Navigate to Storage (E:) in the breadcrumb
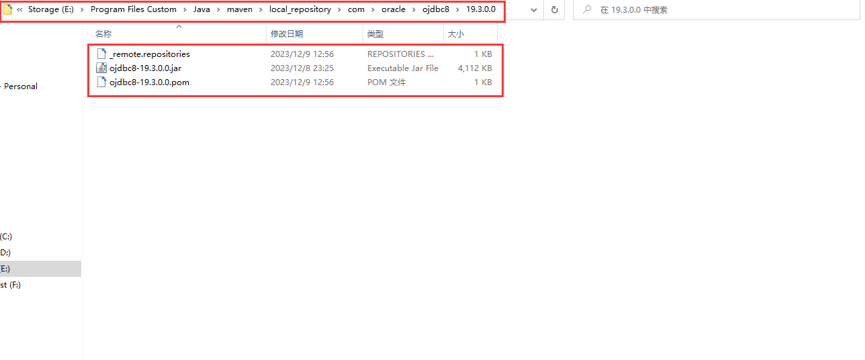 click(50, 9)
